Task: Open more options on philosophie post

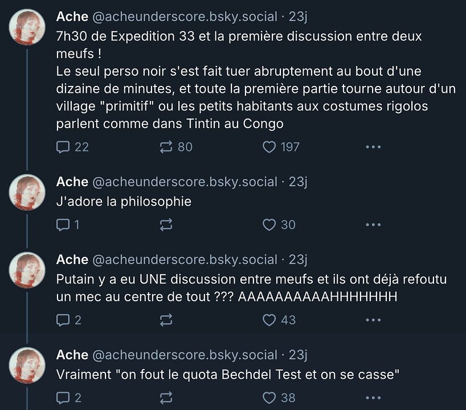Action: tap(373, 225)
